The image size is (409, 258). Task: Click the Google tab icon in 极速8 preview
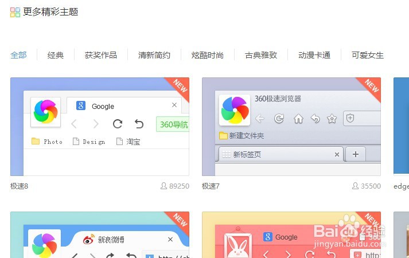pos(81,105)
